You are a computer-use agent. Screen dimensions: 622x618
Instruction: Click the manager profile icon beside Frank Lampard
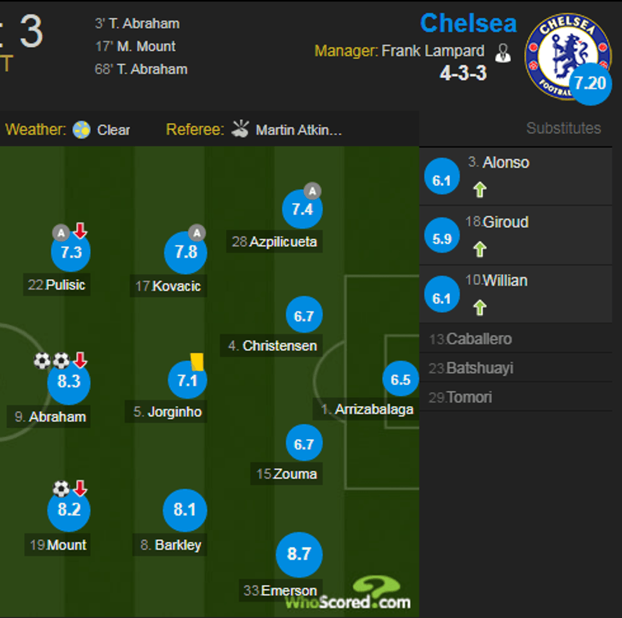pyautogui.click(x=503, y=53)
